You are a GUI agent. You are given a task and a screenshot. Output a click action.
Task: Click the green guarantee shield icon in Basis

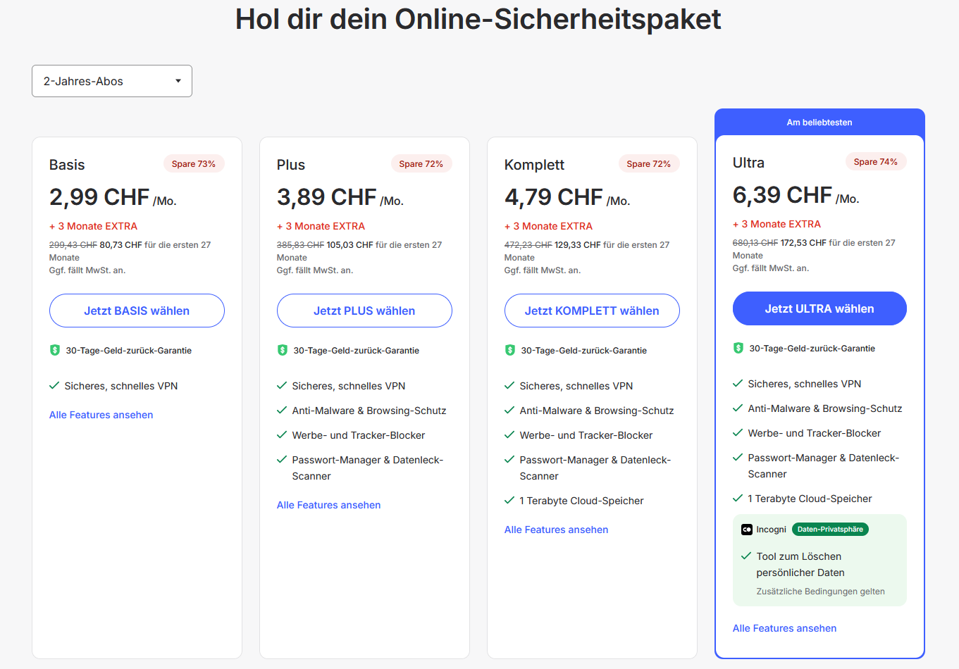click(55, 350)
